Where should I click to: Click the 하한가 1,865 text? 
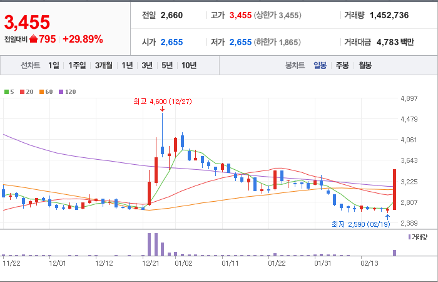click(277, 42)
